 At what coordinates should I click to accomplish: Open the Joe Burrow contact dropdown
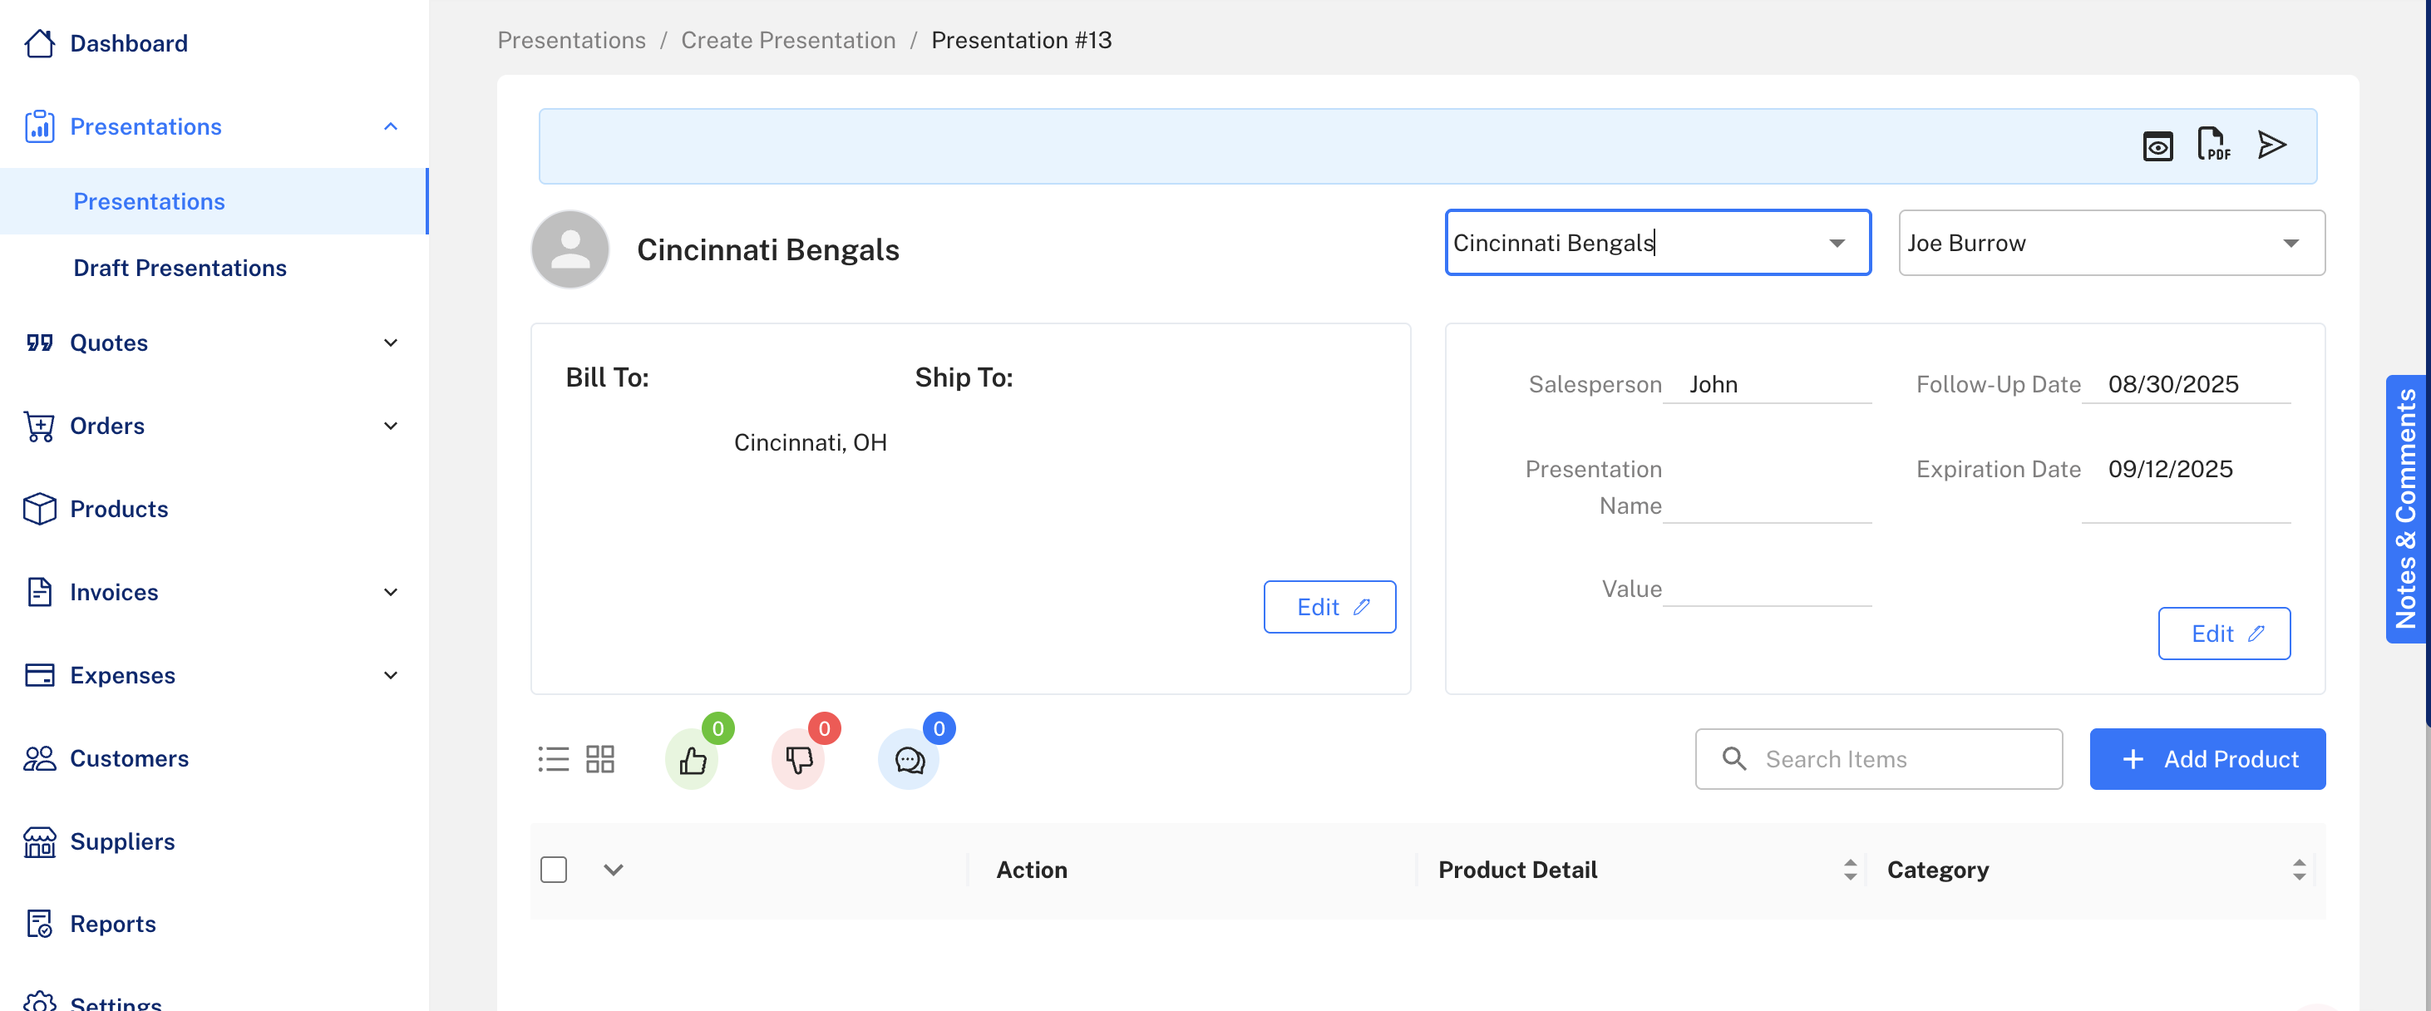point(2290,244)
